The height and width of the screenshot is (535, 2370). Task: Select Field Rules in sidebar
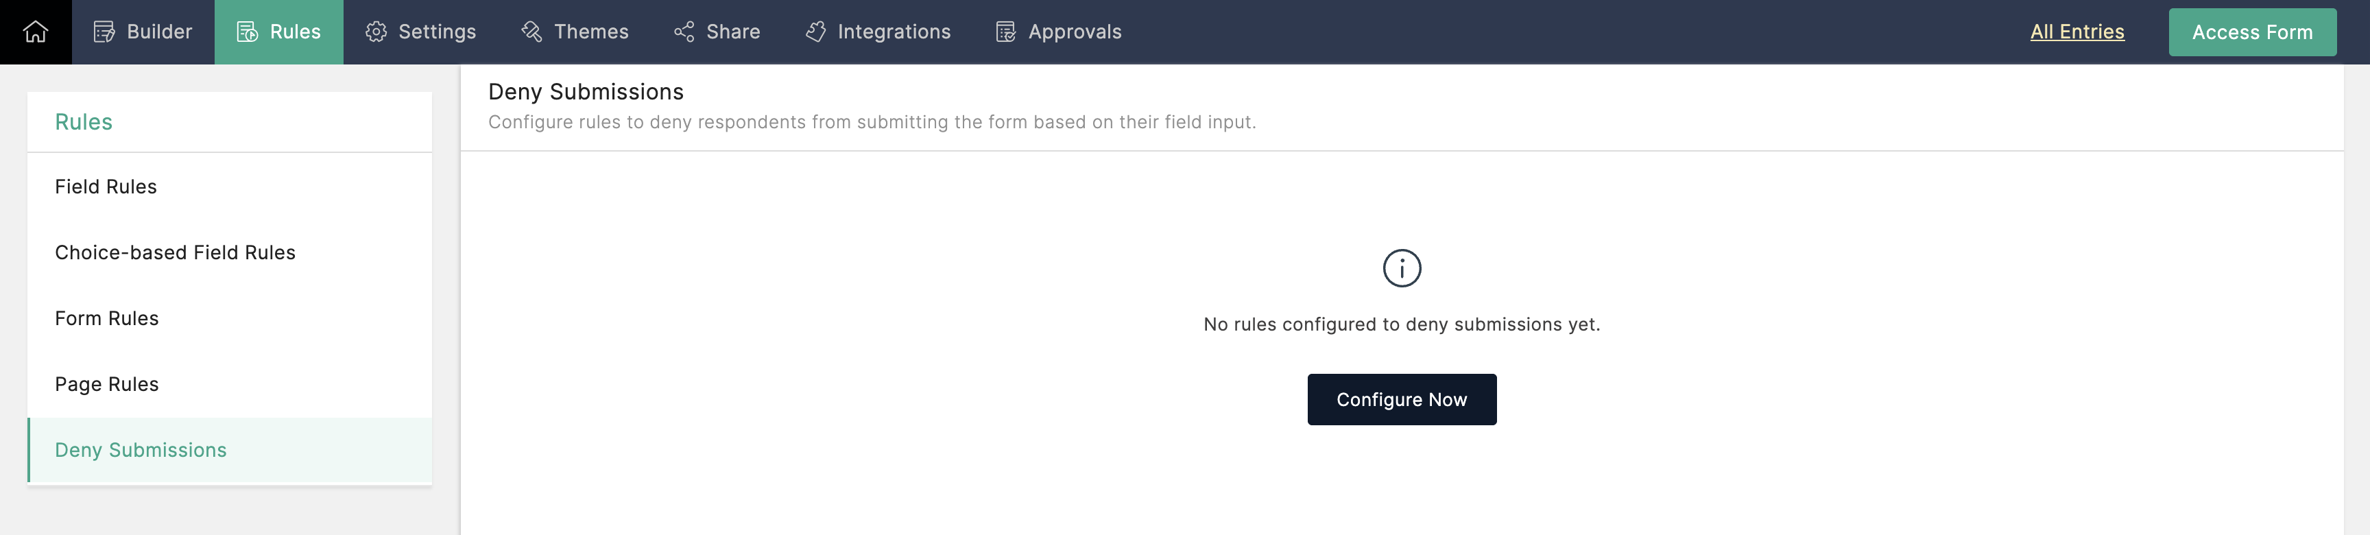(x=106, y=187)
